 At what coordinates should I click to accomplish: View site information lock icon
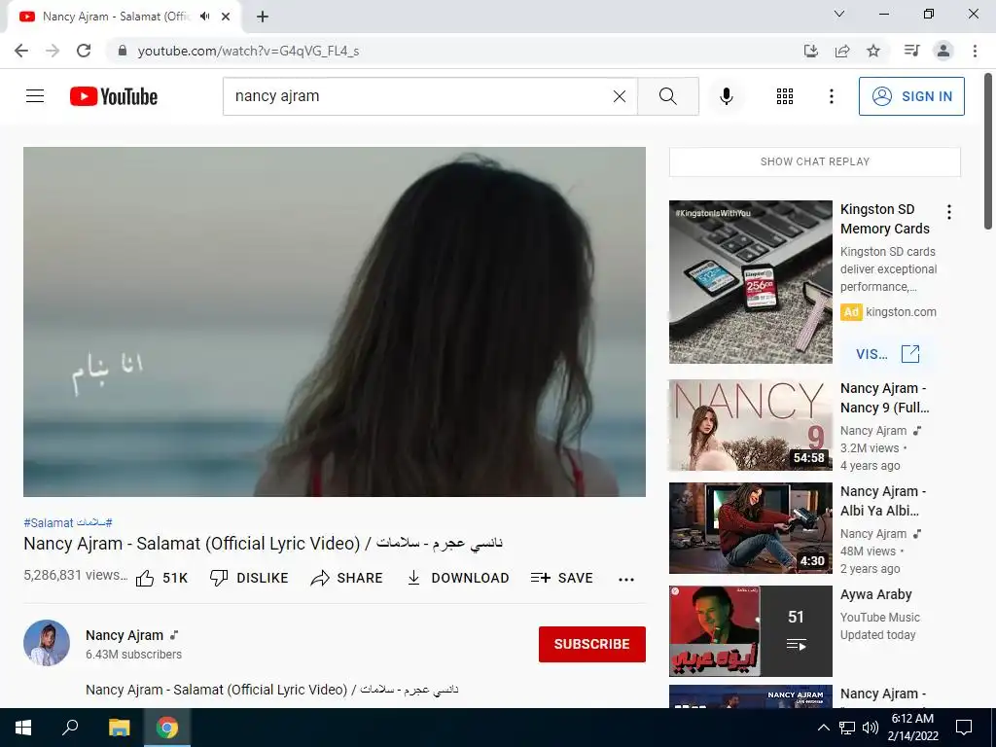tap(123, 51)
